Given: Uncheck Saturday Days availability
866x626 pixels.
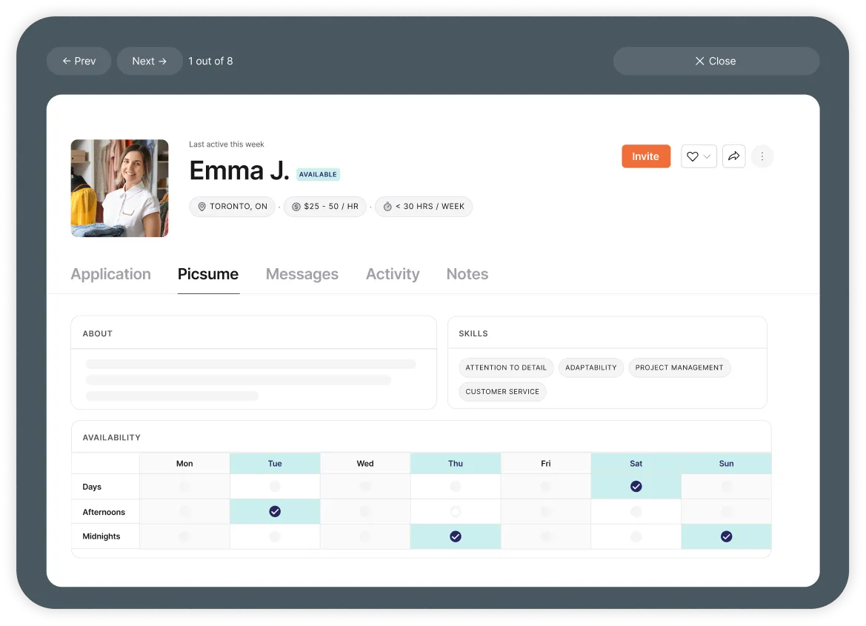Looking at the screenshot, I should point(636,487).
